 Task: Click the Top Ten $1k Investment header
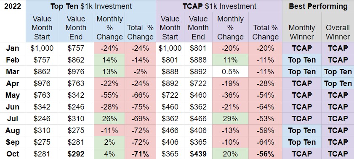coord(91,6)
